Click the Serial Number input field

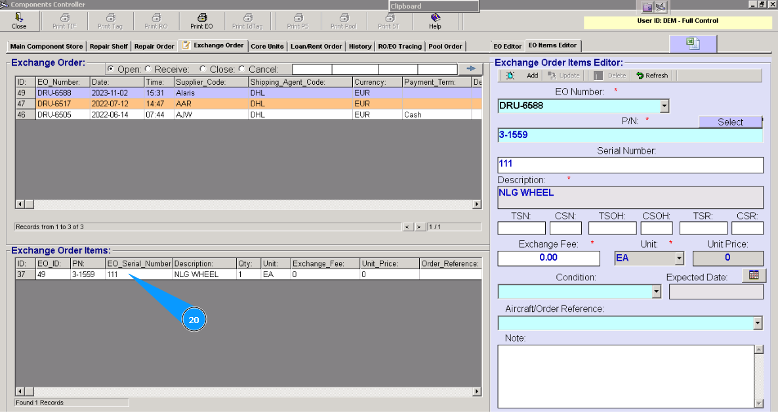630,164
